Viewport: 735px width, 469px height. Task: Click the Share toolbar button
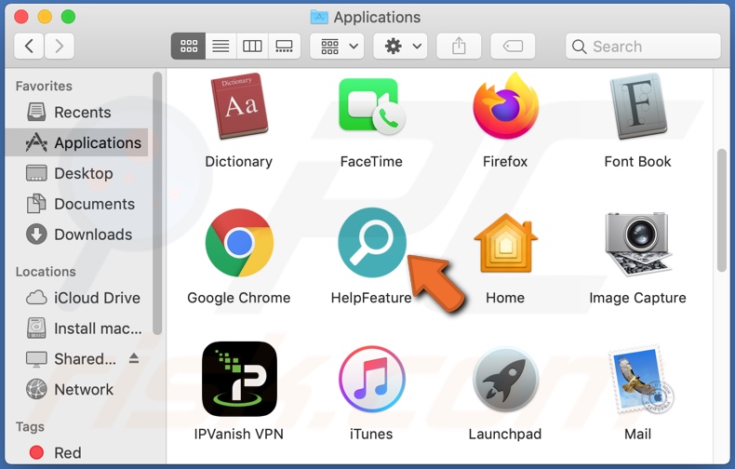click(x=459, y=46)
